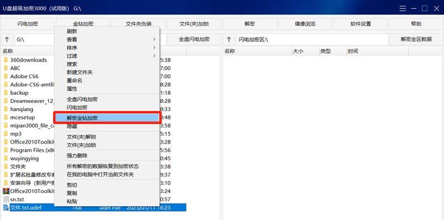Screen dimensions: 444x220
Task: Select the ABC folder icon
Action: pos(6,68)
